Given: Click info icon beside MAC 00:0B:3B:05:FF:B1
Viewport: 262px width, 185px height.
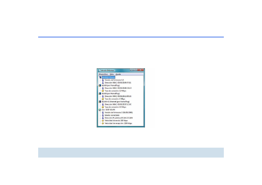Looking at the screenshot, I should pos(103,83).
